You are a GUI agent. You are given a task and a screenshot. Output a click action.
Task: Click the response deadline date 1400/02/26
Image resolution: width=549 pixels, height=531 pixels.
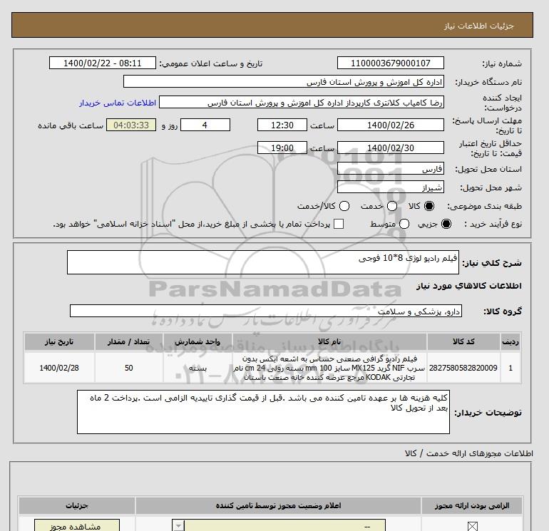coord(391,125)
